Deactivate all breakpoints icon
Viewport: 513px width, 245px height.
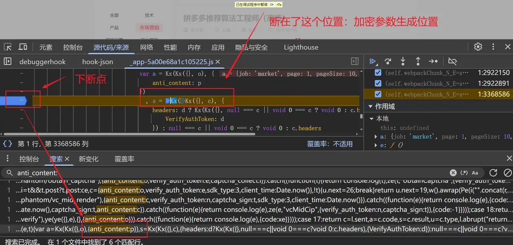tap(452, 61)
